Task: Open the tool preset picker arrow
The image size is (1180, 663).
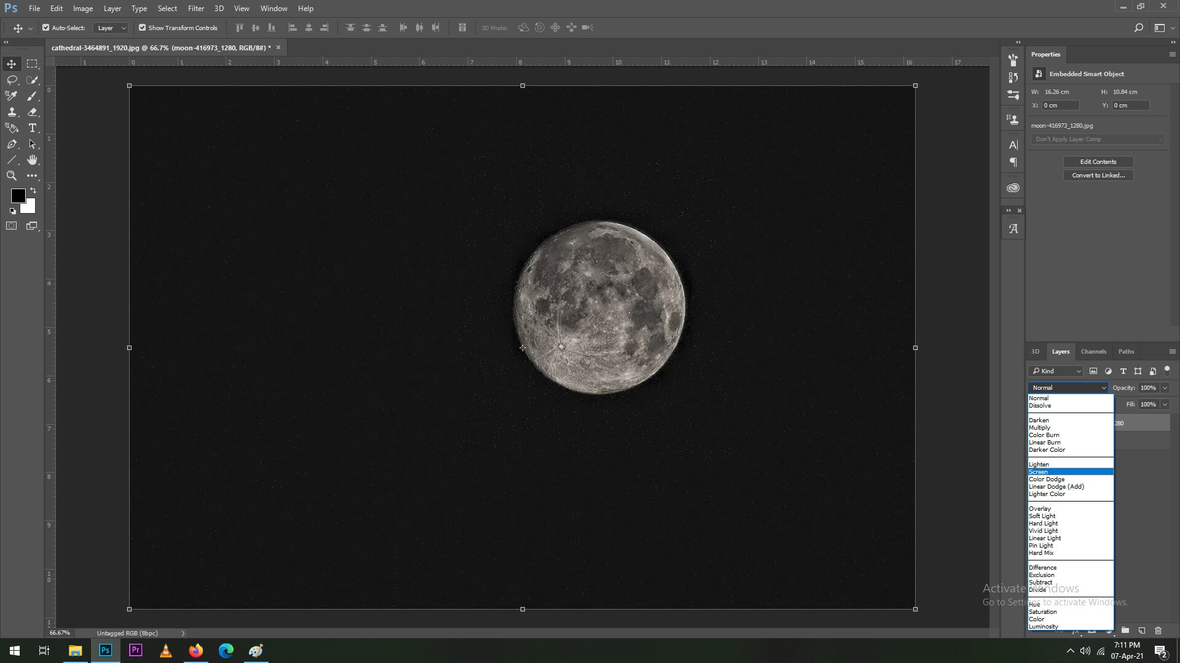Action: (x=30, y=28)
